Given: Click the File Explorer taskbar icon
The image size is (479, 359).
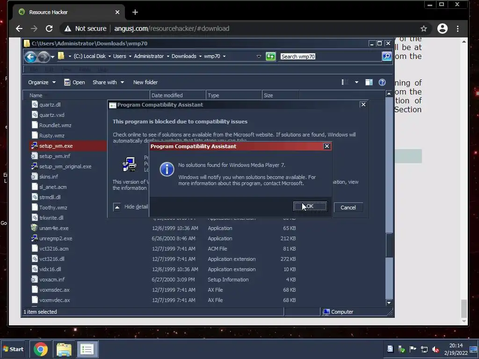Looking at the screenshot, I should point(64,350).
